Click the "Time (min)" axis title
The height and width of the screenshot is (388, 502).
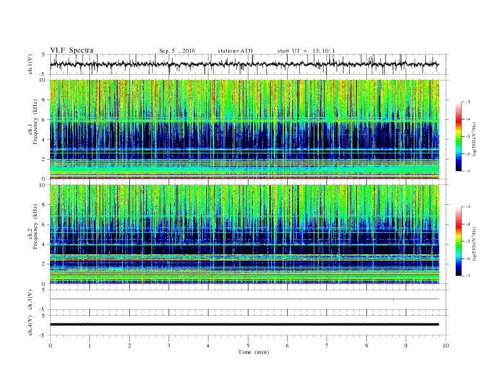coord(254,352)
